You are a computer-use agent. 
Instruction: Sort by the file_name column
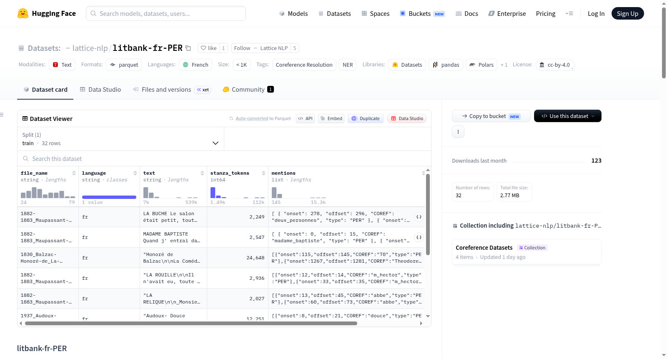(x=74, y=173)
